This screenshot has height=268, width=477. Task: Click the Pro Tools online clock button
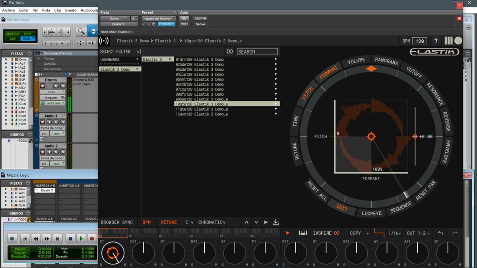coord(12,239)
